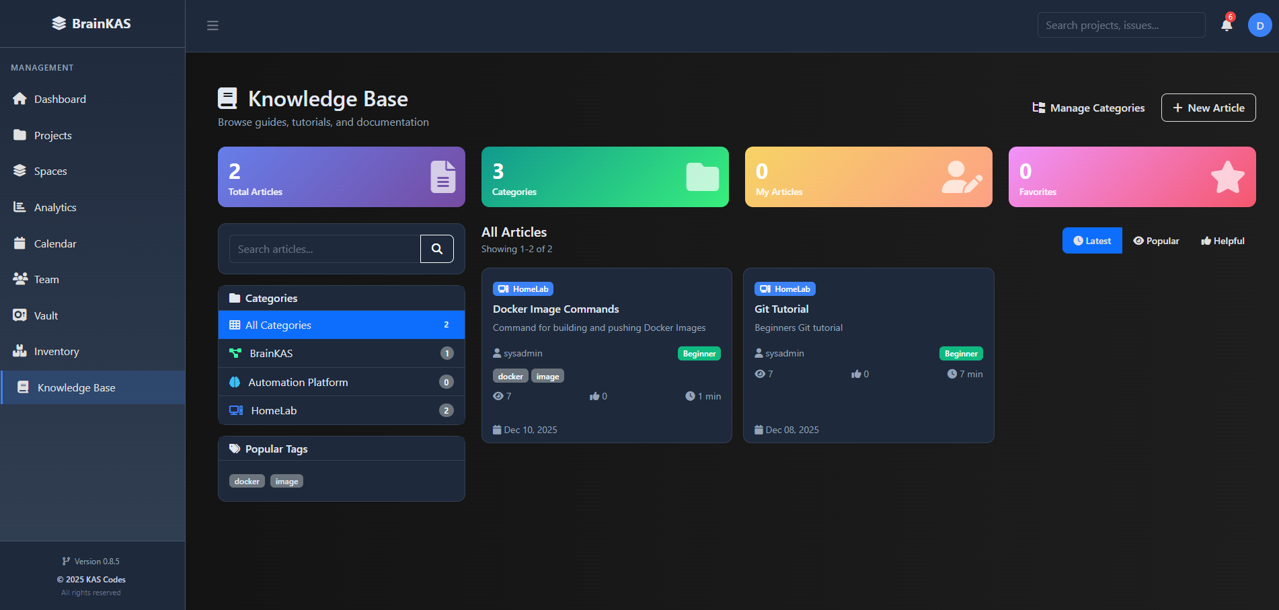Image resolution: width=1279 pixels, height=610 pixels.
Task: Open the user avatar menu
Action: [1259, 25]
